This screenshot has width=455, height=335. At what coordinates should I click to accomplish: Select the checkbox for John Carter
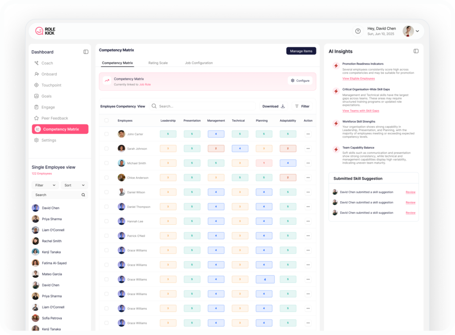106,134
